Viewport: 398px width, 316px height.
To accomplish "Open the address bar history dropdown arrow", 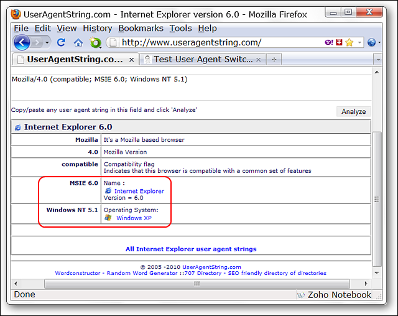I will click(x=359, y=42).
